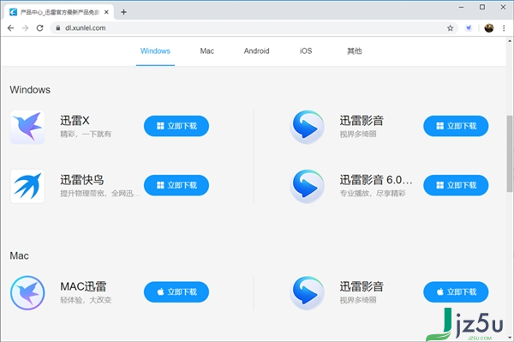The image size is (514, 342).
Task: Bookmark this page with the star icon
Action: 451,28
